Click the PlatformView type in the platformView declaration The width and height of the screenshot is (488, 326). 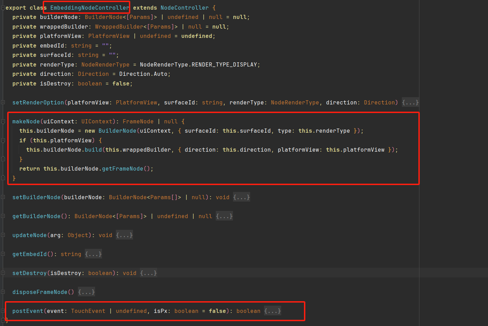109,35
